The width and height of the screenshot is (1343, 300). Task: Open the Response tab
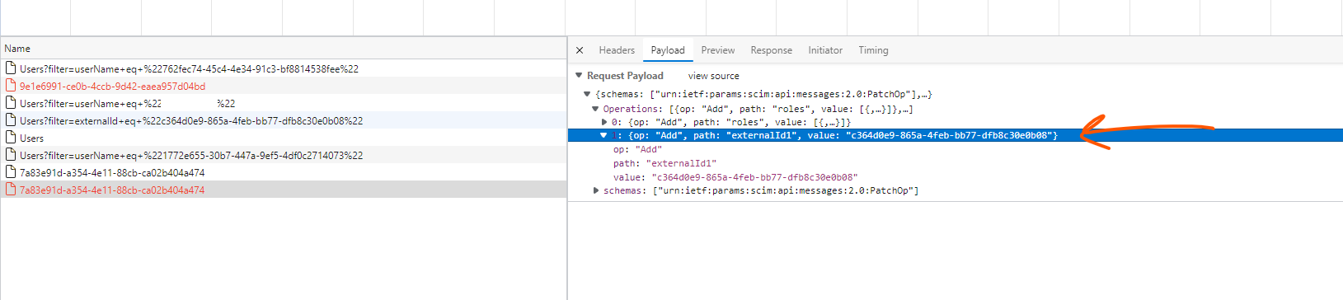pyautogui.click(x=772, y=50)
